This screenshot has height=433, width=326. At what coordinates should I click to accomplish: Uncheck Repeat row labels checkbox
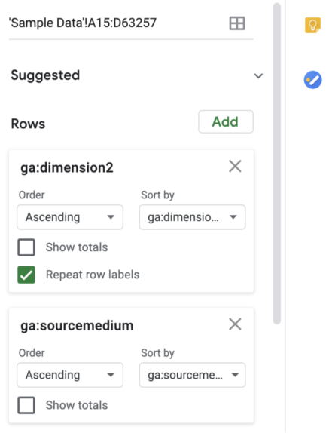coord(26,275)
